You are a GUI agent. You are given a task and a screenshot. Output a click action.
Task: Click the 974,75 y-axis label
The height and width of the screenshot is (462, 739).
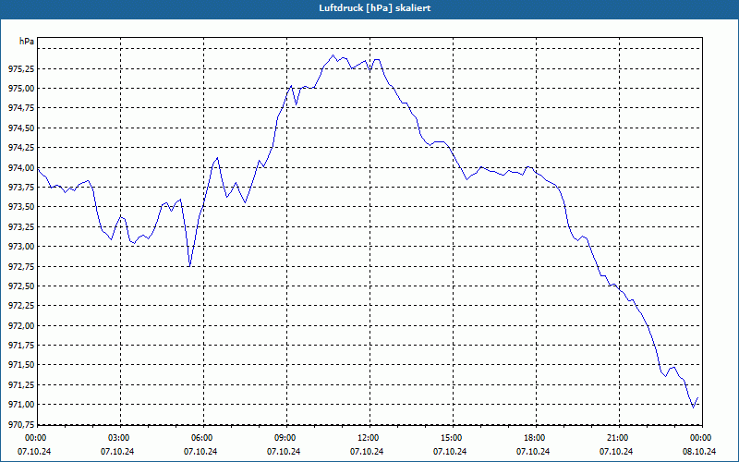click(x=21, y=108)
